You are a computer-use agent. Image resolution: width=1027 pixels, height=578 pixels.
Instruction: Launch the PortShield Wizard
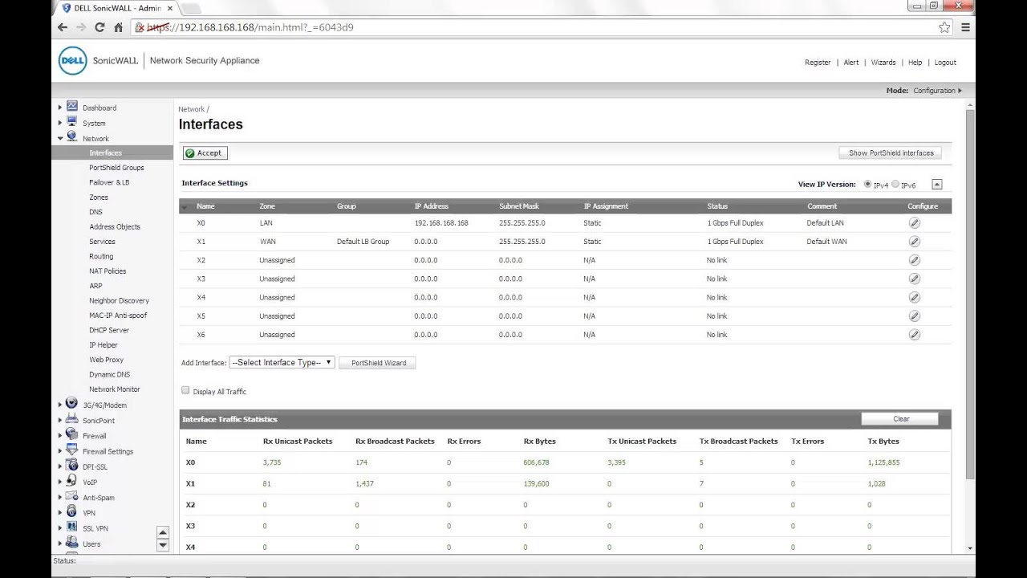click(378, 363)
